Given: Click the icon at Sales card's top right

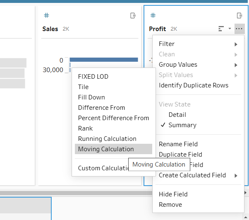Looking at the screenshot, I should 133,15.
